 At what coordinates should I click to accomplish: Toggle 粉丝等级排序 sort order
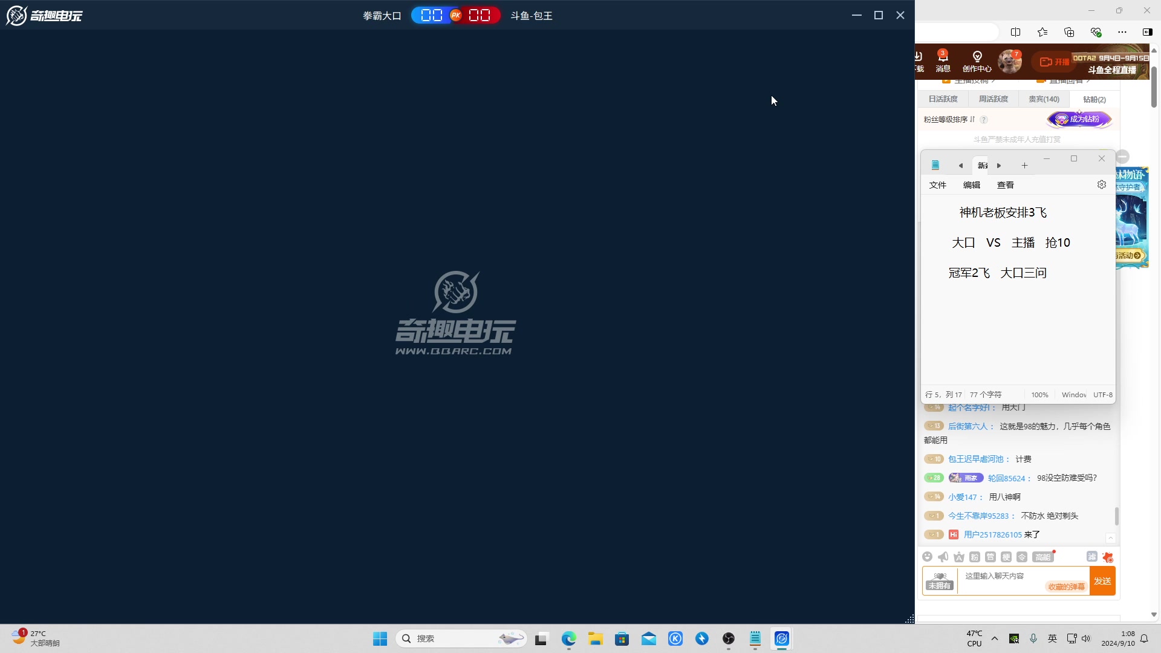(x=949, y=120)
